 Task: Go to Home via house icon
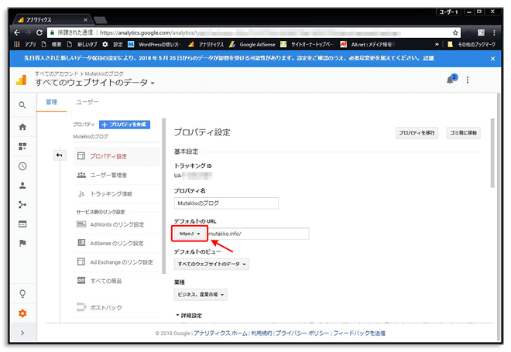coord(22,127)
